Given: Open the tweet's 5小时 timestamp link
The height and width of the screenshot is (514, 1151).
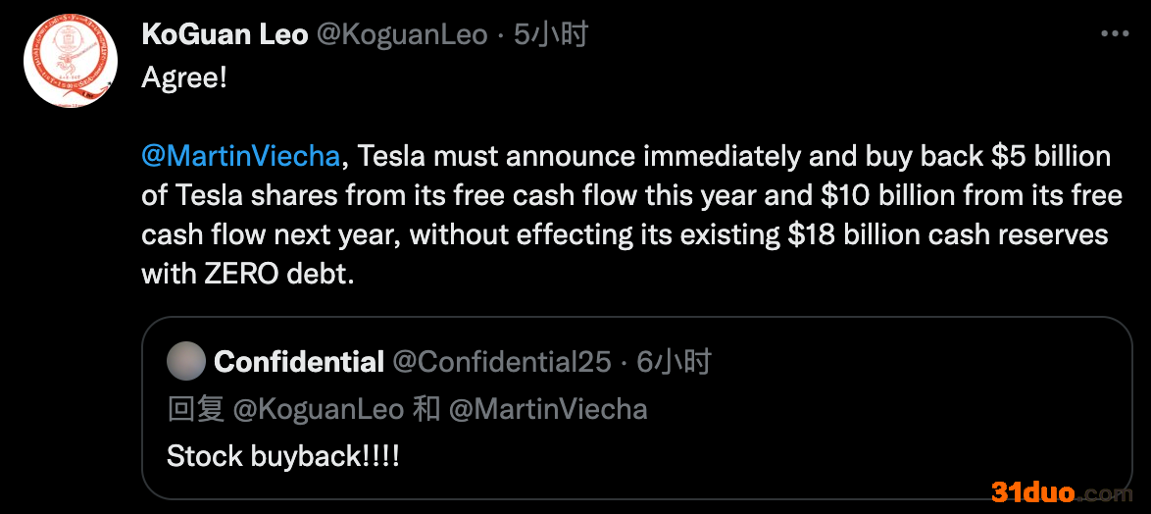Looking at the screenshot, I should click(551, 35).
